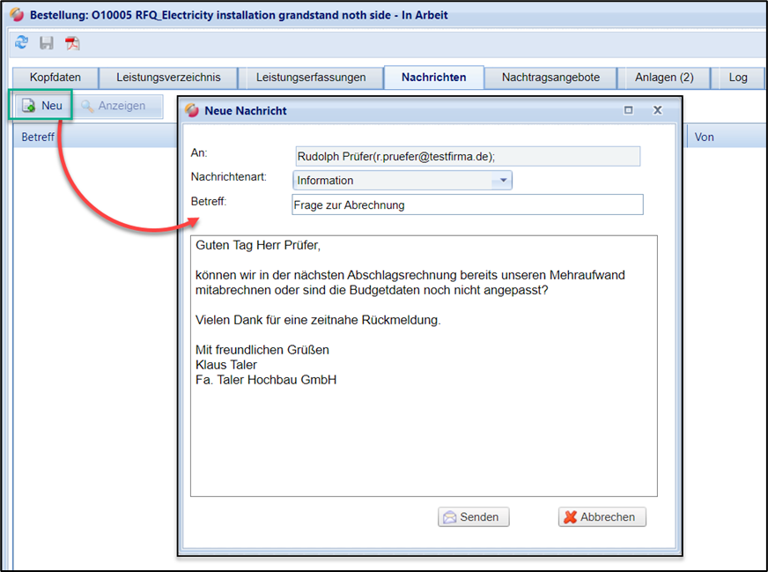This screenshot has height=572, width=768.
Task: Maximize the Neue Nachricht dialog
Action: 629,110
